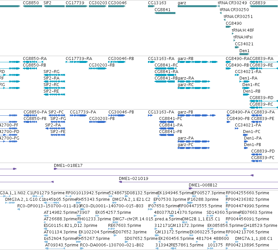Click protein CG8490-PA label
Screen dimensions: 278x250
238,112
